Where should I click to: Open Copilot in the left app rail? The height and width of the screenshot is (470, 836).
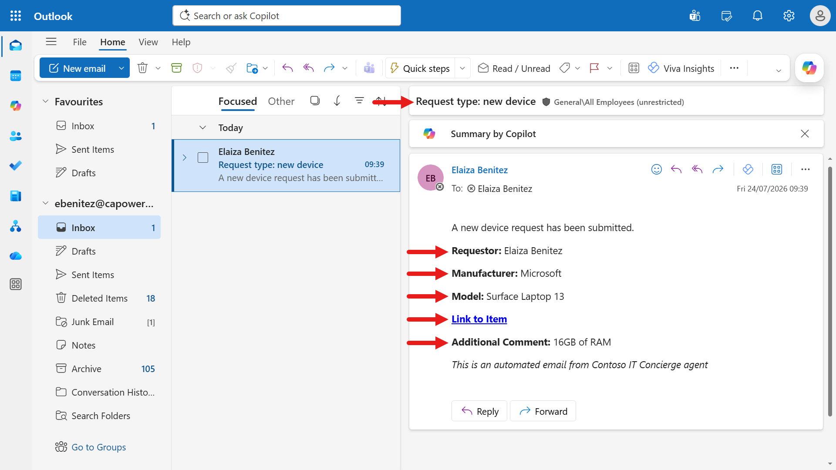[16, 106]
